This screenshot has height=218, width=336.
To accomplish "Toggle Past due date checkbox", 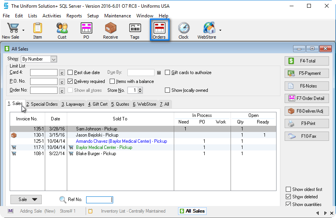I will pyautogui.click(x=70, y=73).
